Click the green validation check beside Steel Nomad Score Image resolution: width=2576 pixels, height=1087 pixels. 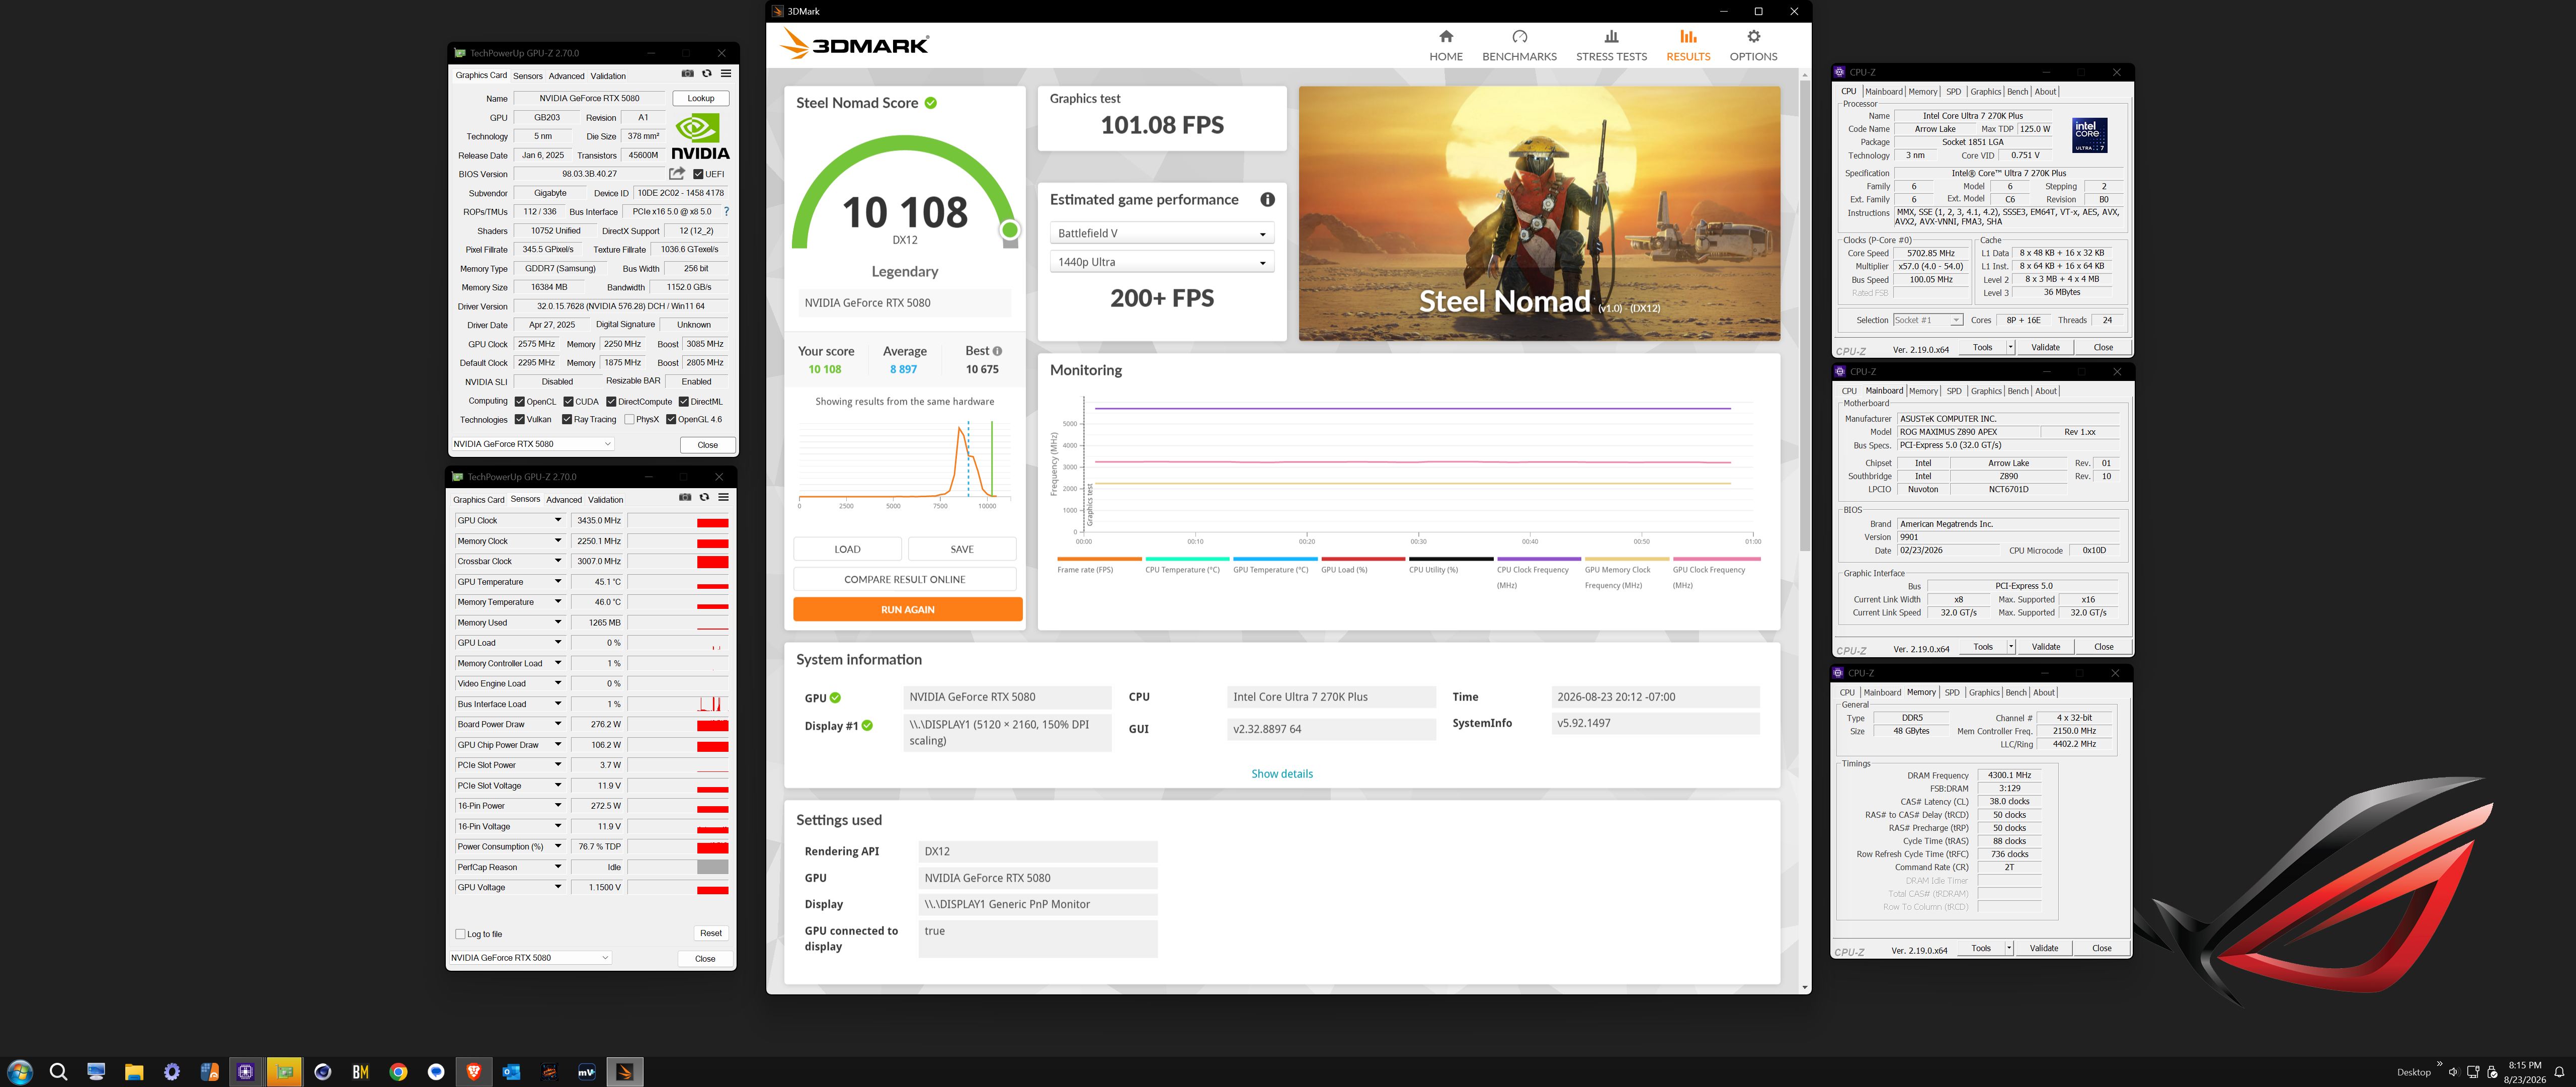tap(930, 103)
